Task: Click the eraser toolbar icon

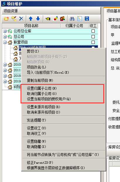Action: tap(55, 19)
